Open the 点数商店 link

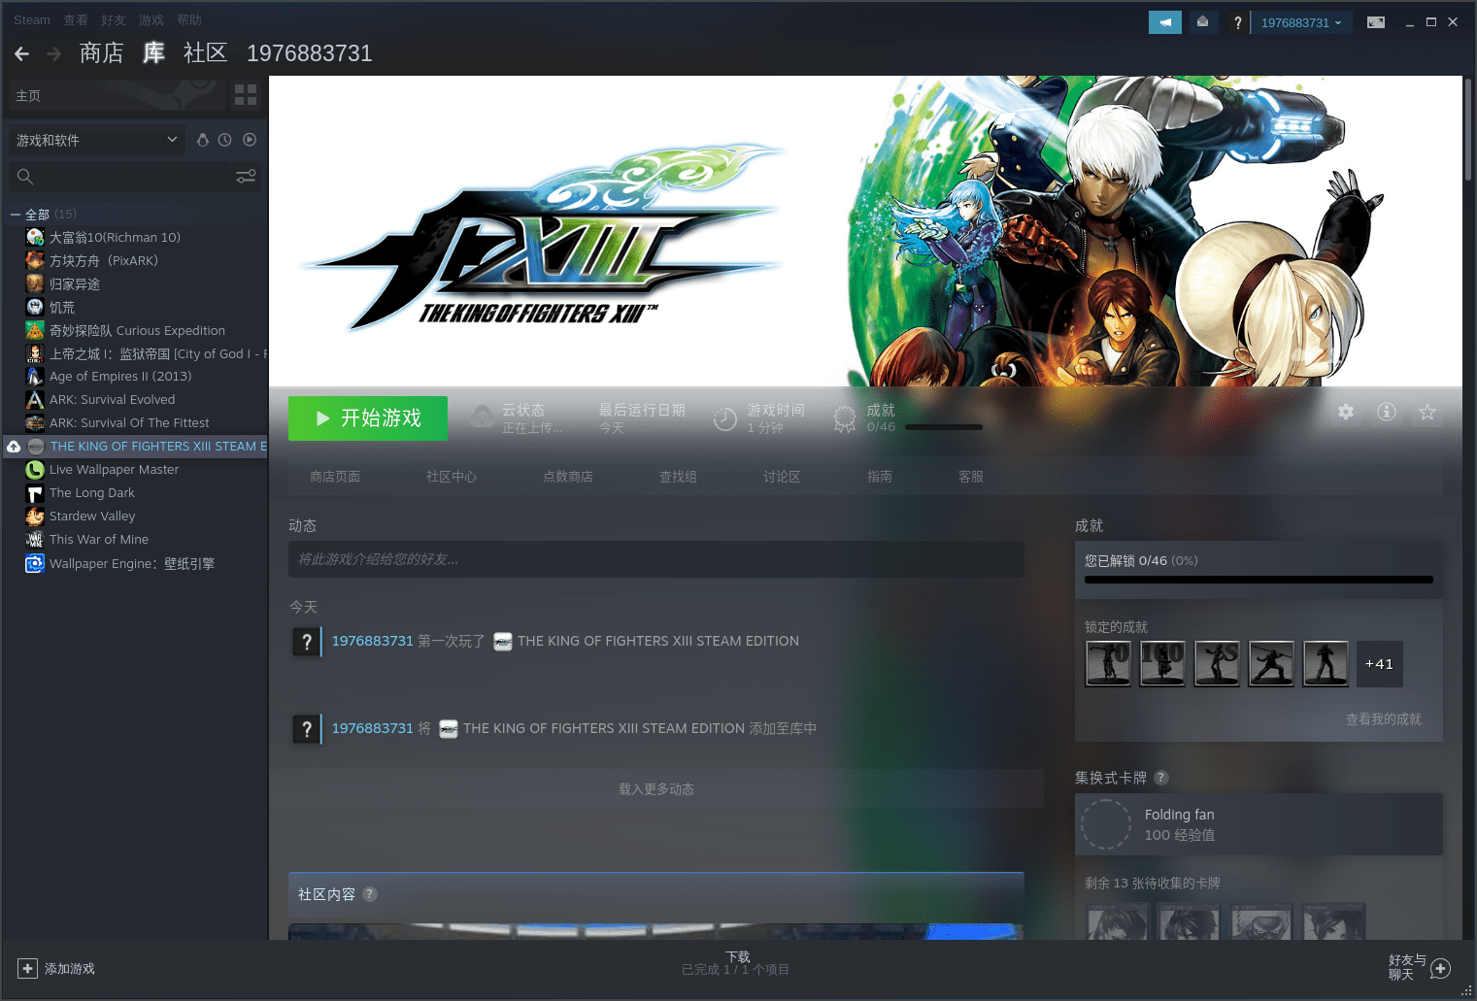pos(568,477)
